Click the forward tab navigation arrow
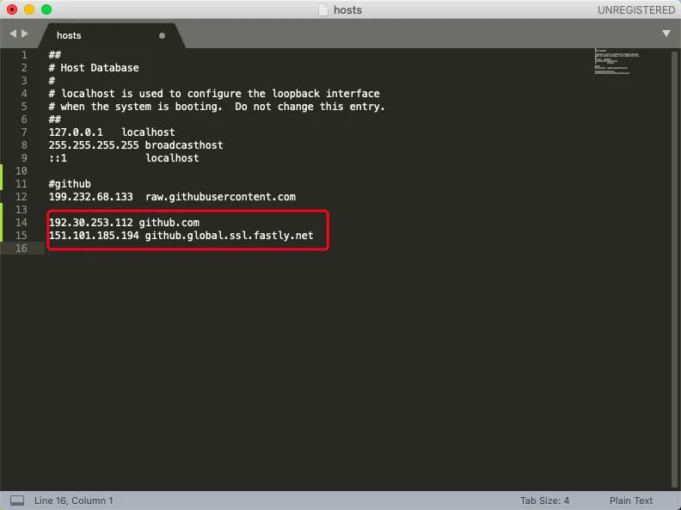 (25, 34)
